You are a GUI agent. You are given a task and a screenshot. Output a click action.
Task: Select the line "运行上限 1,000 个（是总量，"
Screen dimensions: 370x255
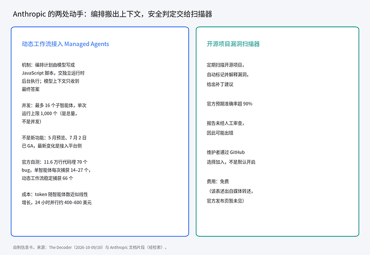click(49, 114)
